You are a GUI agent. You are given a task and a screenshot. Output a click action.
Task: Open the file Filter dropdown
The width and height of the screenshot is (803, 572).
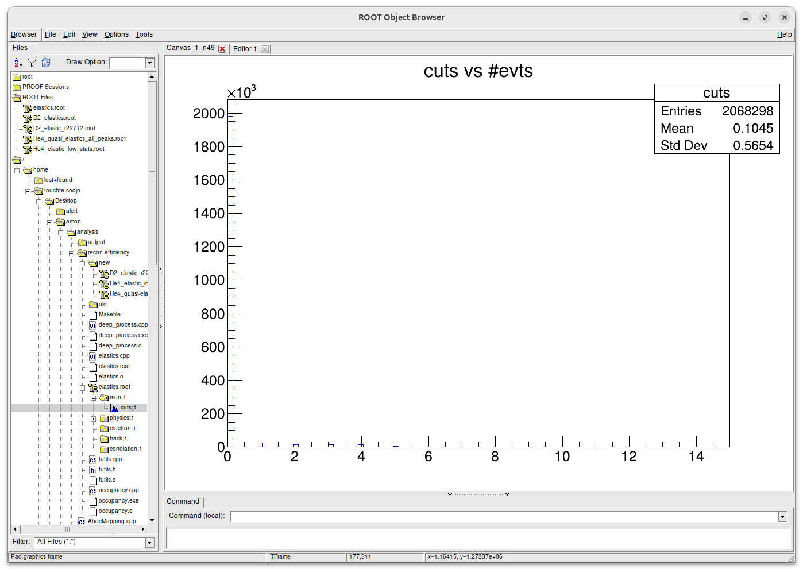[150, 542]
